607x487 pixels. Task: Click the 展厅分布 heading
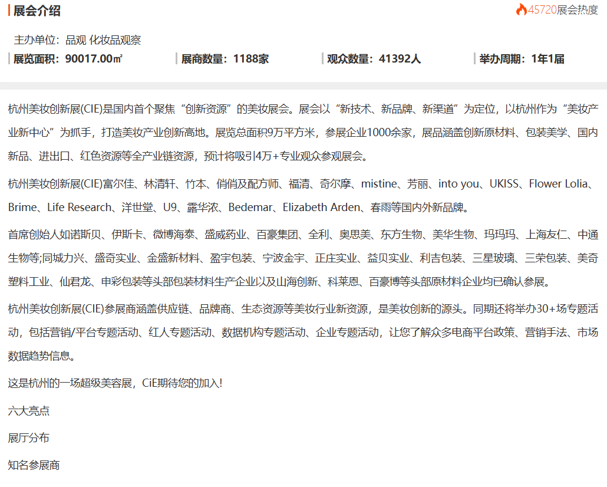pyautogui.click(x=29, y=438)
